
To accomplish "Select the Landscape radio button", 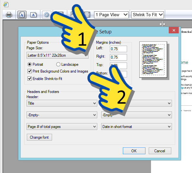I will [x=58, y=64].
